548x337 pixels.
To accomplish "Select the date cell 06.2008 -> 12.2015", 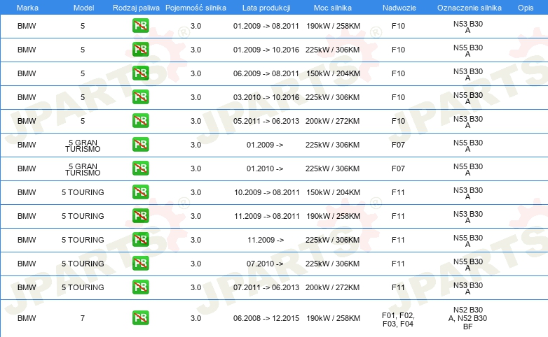I will point(266,318).
